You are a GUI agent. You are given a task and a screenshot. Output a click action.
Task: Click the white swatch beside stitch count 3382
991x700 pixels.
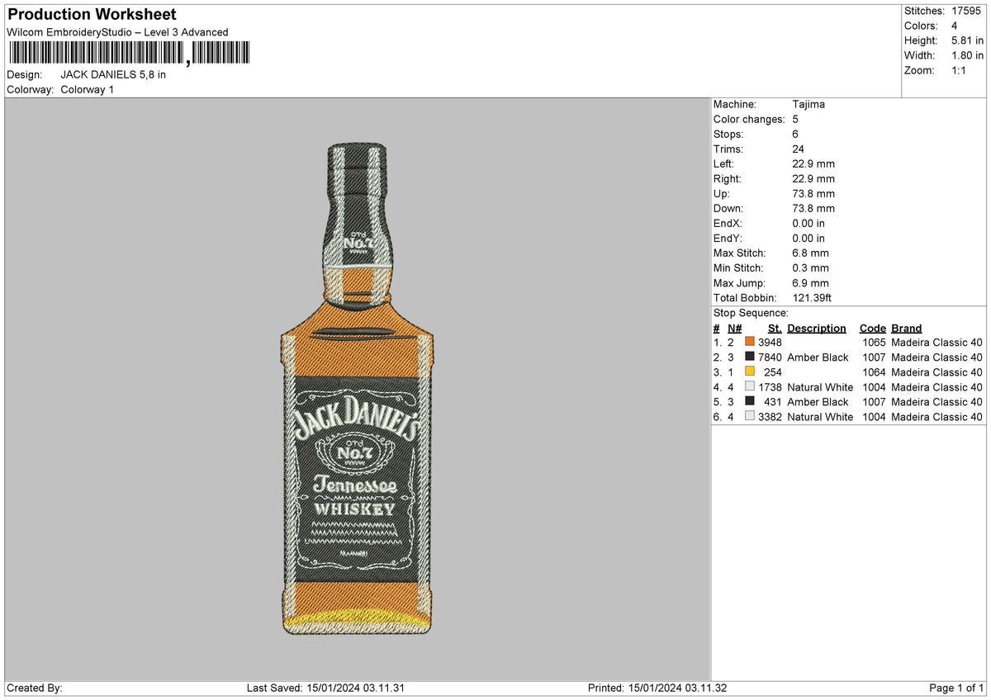pyautogui.click(x=750, y=416)
